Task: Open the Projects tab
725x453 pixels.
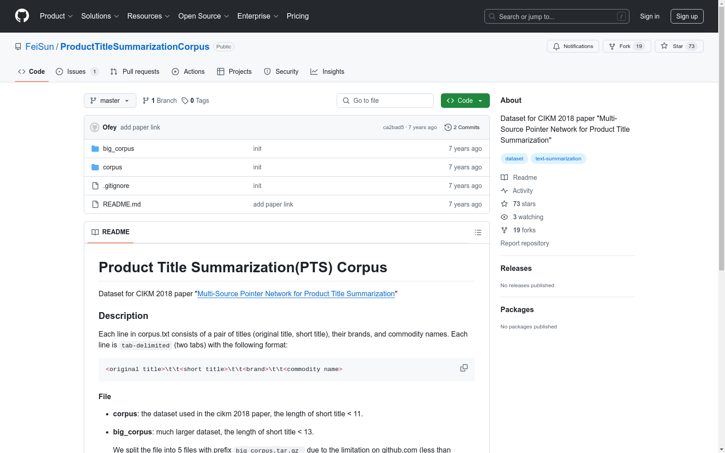Action: point(234,72)
